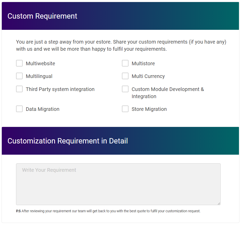Check Custom Module Development & Integration box
The height and width of the screenshot is (225, 241).
[x=125, y=89]
